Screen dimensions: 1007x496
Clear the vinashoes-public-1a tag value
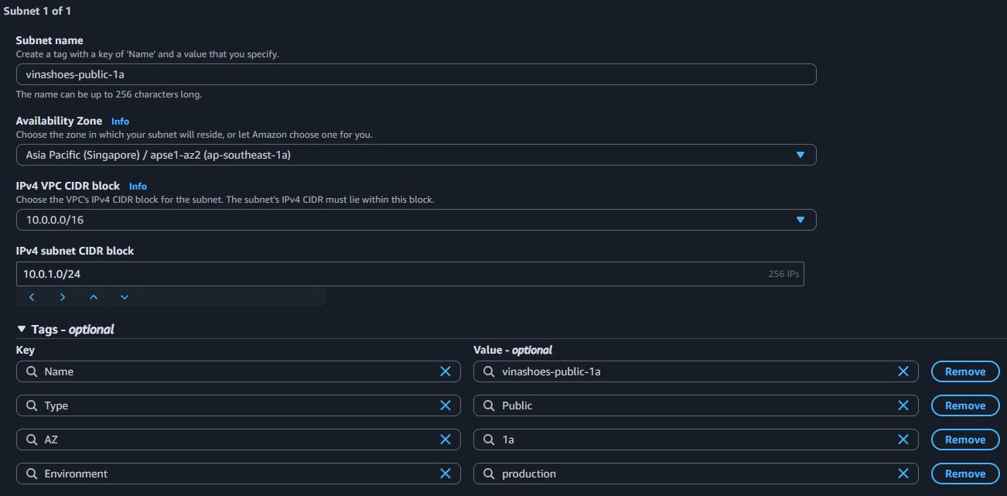(x=903, y=371)
